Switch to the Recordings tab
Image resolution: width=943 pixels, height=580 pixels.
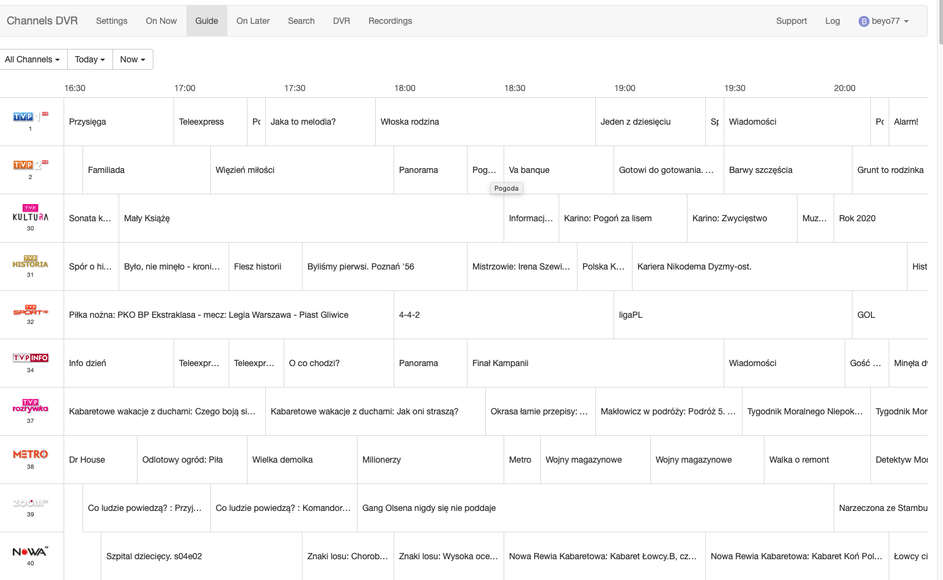click(x=390, y=21)
